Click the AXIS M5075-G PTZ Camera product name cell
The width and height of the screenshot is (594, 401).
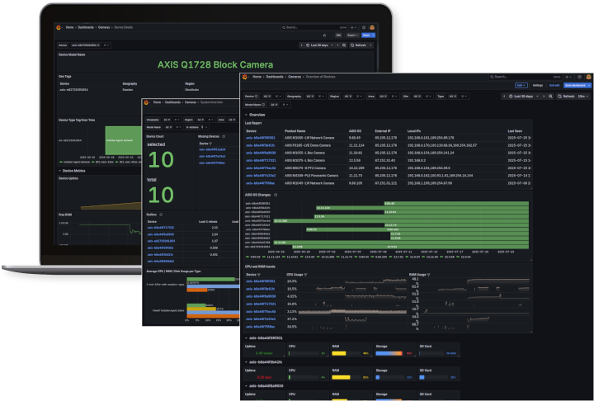(305, 167)
